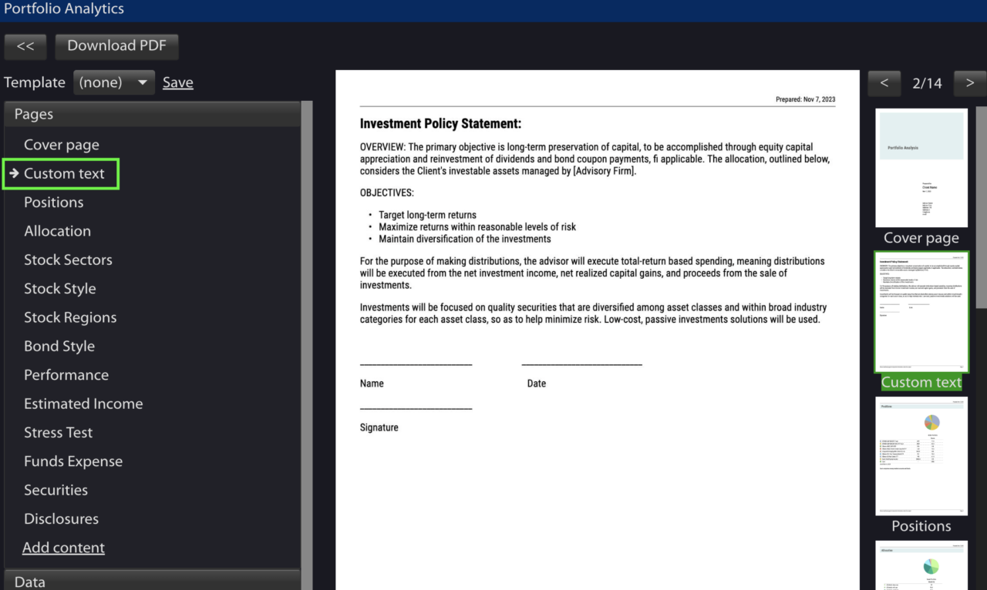Screen dimensions: 987x590
Task: Click the Save template link
Action: 177,82
